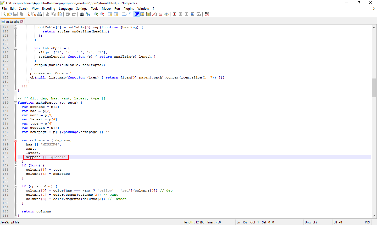377x225 pixels.
Task: Toggle Show All Characters pilcrow icon
Action: pyautogui.click(x=130, y=14)
